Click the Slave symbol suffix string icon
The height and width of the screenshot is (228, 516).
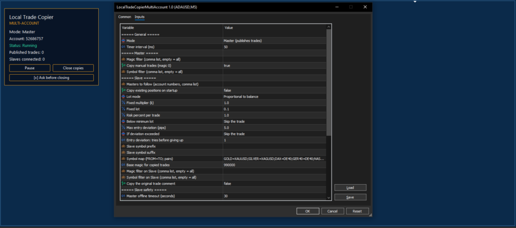[x=123, y=152]
